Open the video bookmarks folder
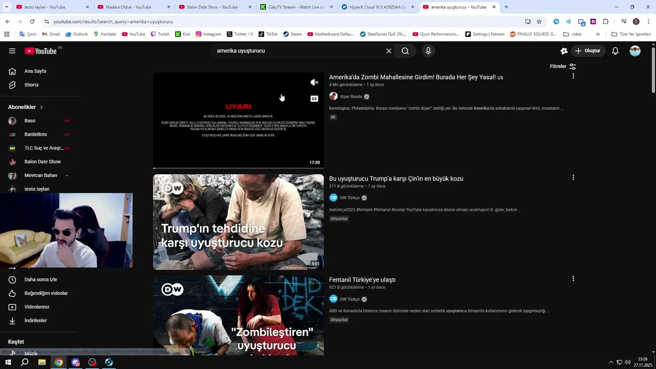 572,34
